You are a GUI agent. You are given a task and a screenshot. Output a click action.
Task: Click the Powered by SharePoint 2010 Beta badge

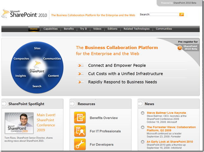pyautogui.click(x=179, y=3)
